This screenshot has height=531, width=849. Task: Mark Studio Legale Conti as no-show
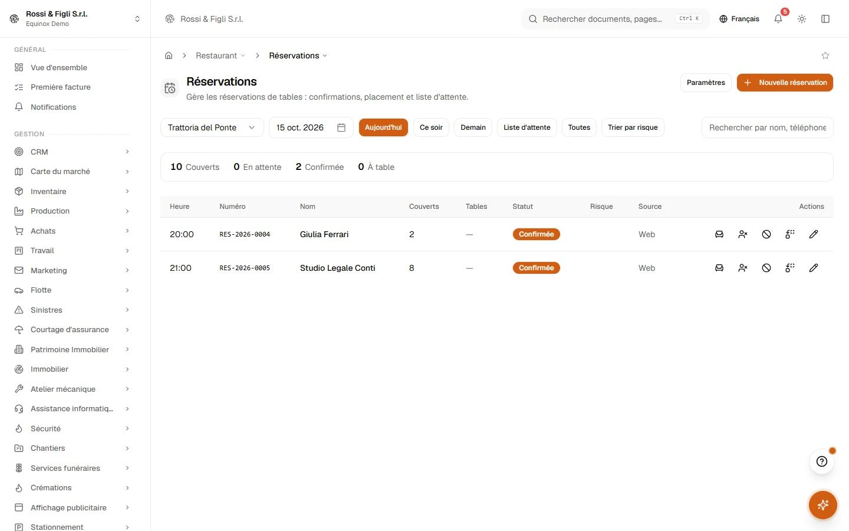[x=743, y=268]
